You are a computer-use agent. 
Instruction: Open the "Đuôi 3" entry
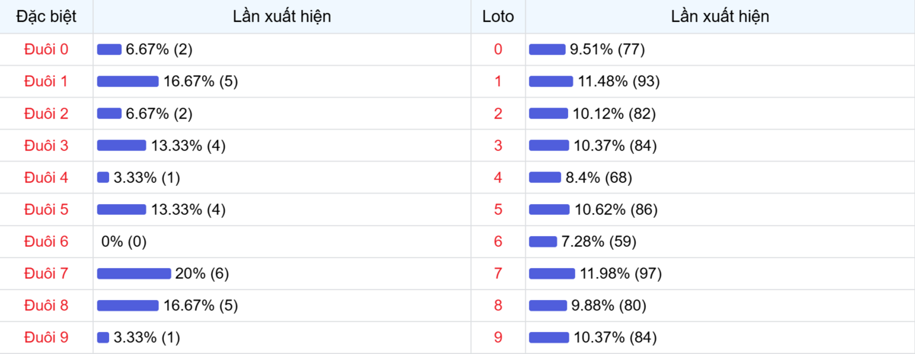pyautogui.click(x=47, y=145)
